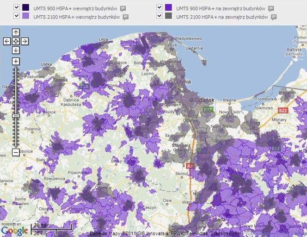Pan the map left with arrow button
Image resolution: width=307 pixels, height=237 pixels.
(x=7, y=41)
